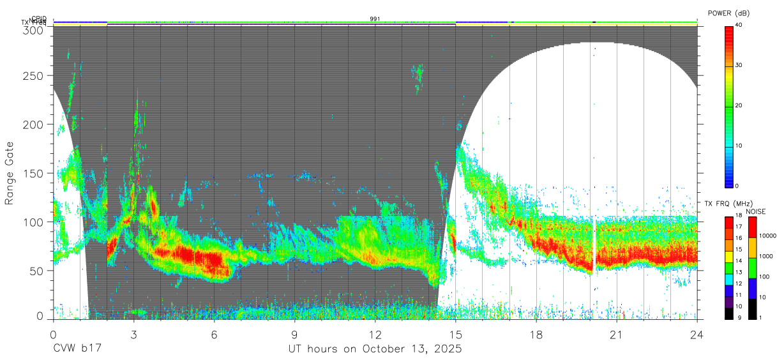
Task: Click the 'CVW b17' label
Action: pyautogui.click(x=77, y=349)
